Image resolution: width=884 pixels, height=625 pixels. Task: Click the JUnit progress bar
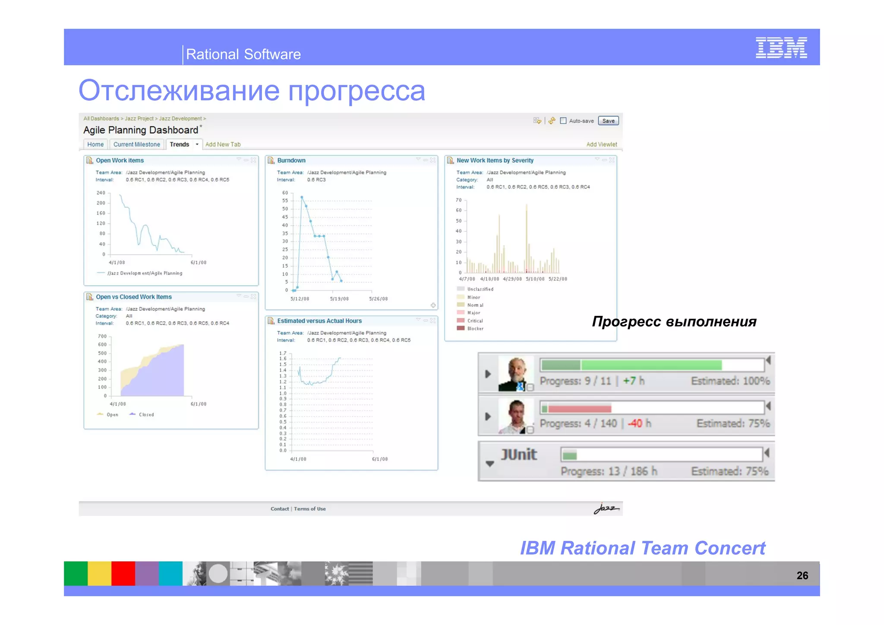(x=662, y=455)
